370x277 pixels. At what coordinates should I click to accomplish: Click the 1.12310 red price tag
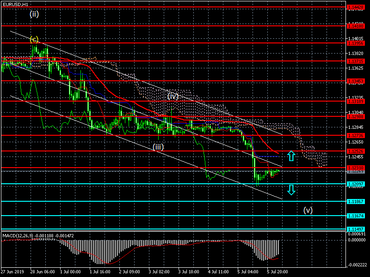[x=356, y=168]
